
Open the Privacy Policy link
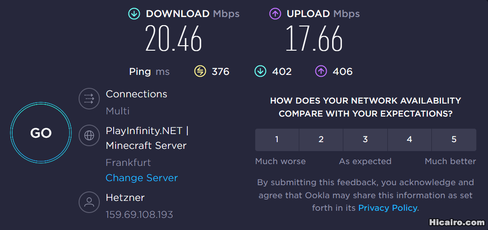click(388, 208)
